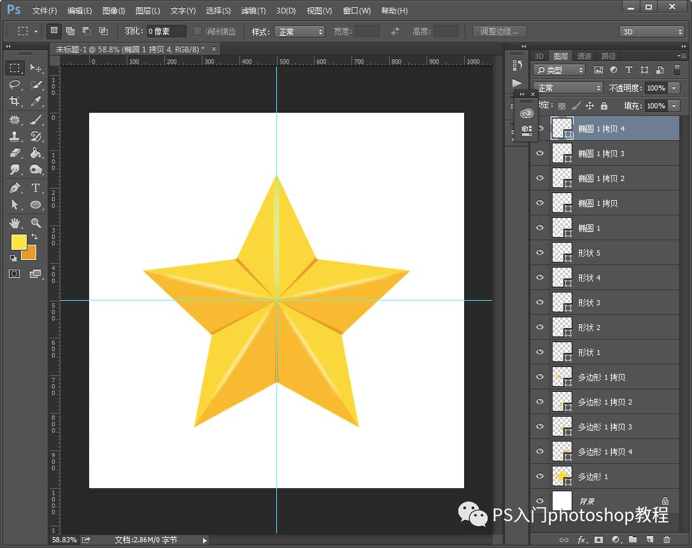
Task: Click the 羽化 feather input field
Action: tap(166, 31)
